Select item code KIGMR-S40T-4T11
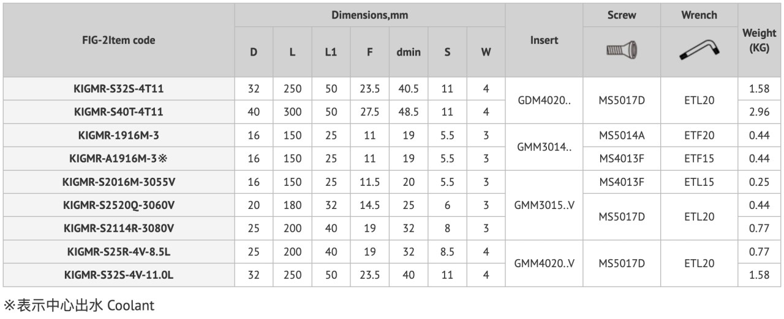Screen dimensions: 784x319 click(119, 112)
